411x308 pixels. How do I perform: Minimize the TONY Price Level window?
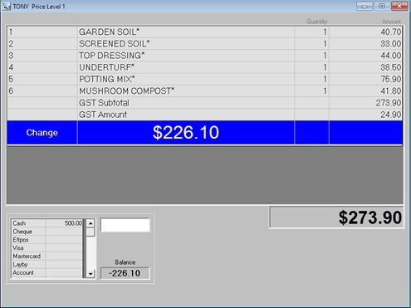[365, 6]
